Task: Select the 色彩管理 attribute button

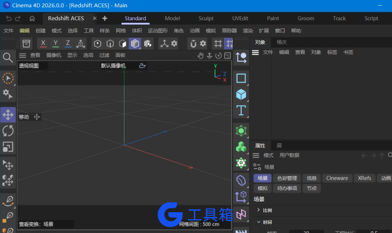Action: point(287,178)
